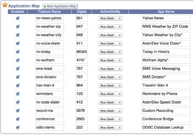This screenshot has width=193, height=135.
Task: Open Peer/Both dropdown for Yahoo News
Action: coord(110,18)
